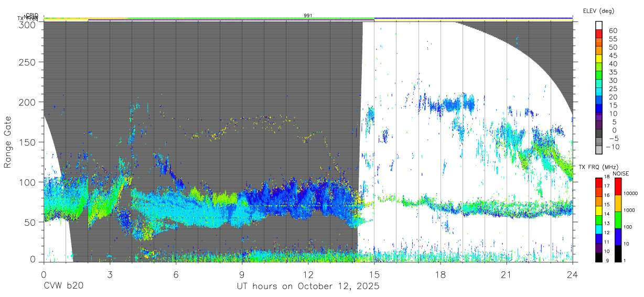Click the '9' hour tick on time axis

point(242,274)
